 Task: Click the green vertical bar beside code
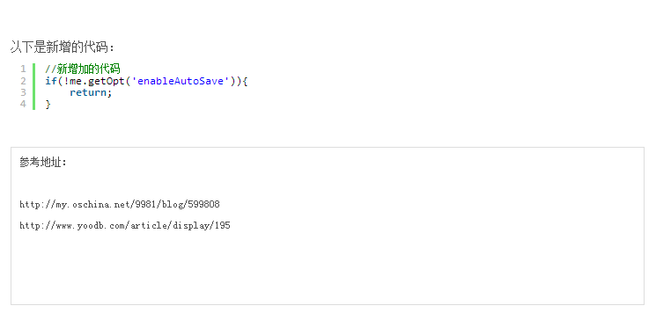click(x=33, y=86)
